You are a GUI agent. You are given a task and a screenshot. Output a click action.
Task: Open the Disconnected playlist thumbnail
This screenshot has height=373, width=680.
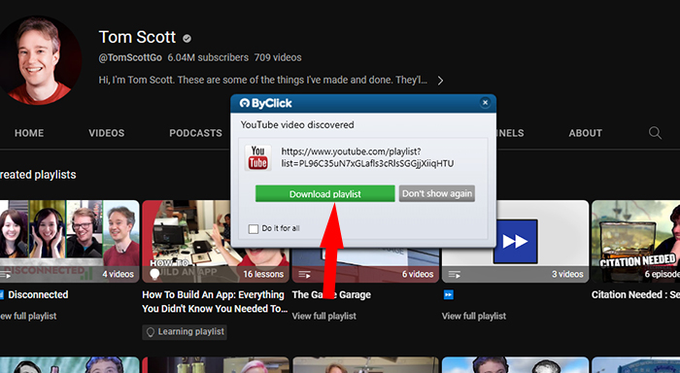tap(69, 241)
